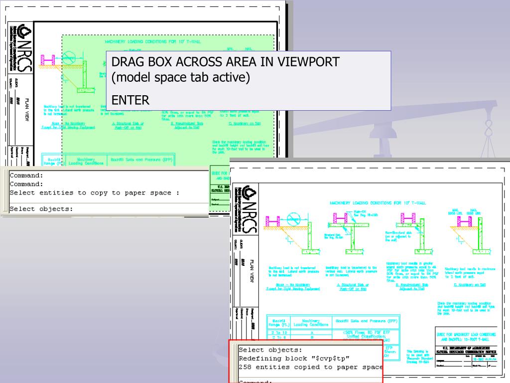The image size is (510, 383).
Task: Click the 'Select objects:' prompt in upper-left command window
Action: coord(41,209)
